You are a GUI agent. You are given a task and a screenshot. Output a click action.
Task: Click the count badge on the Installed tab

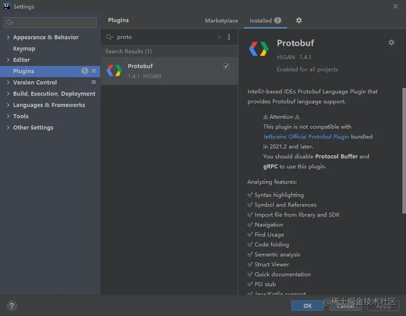point(278,20)
